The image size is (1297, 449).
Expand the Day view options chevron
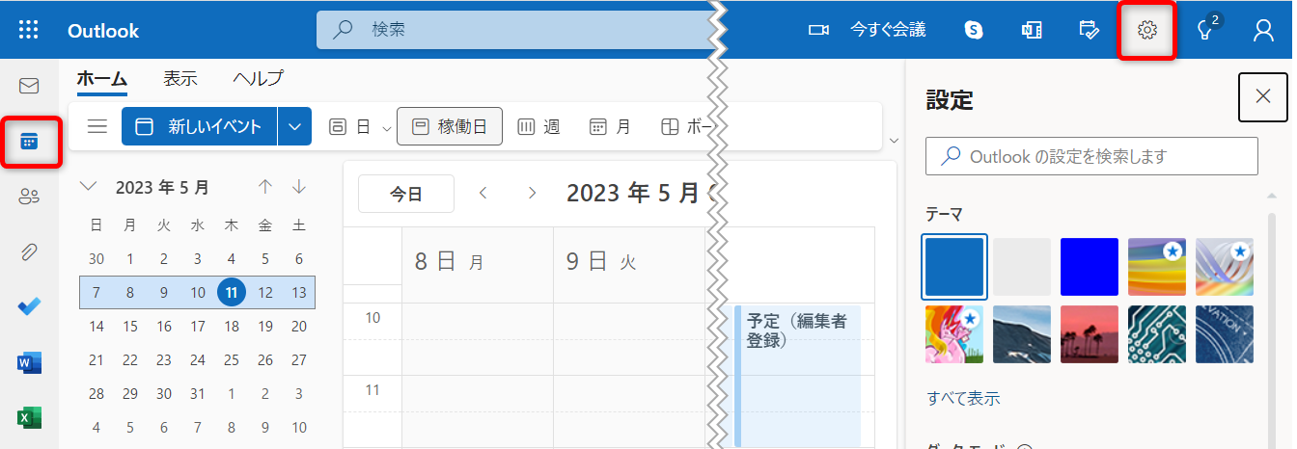pos(387,127)
